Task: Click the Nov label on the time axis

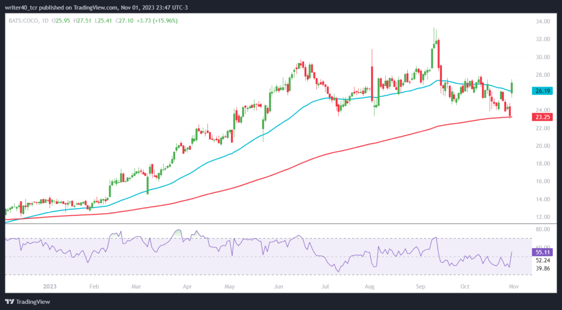Action: pyautogui.click(x=514, y=286)
